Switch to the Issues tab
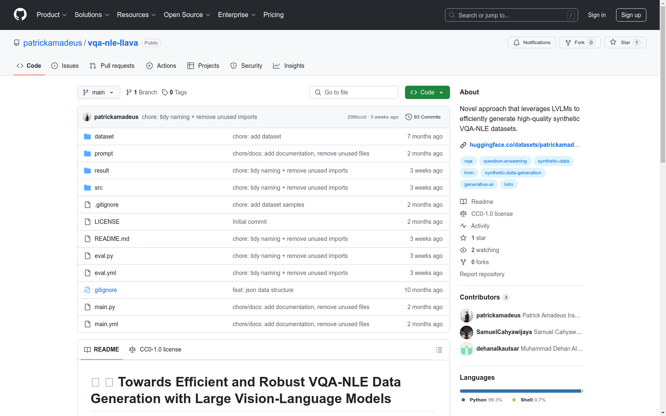 tap(65, 66)
